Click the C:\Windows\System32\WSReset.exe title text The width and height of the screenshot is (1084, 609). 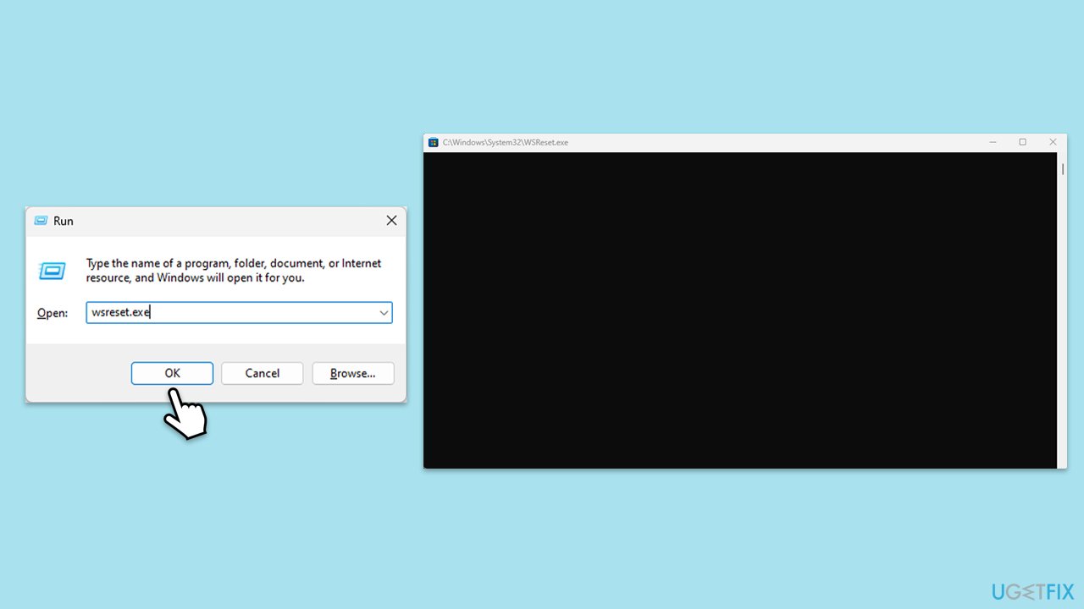tap(506, 142)
